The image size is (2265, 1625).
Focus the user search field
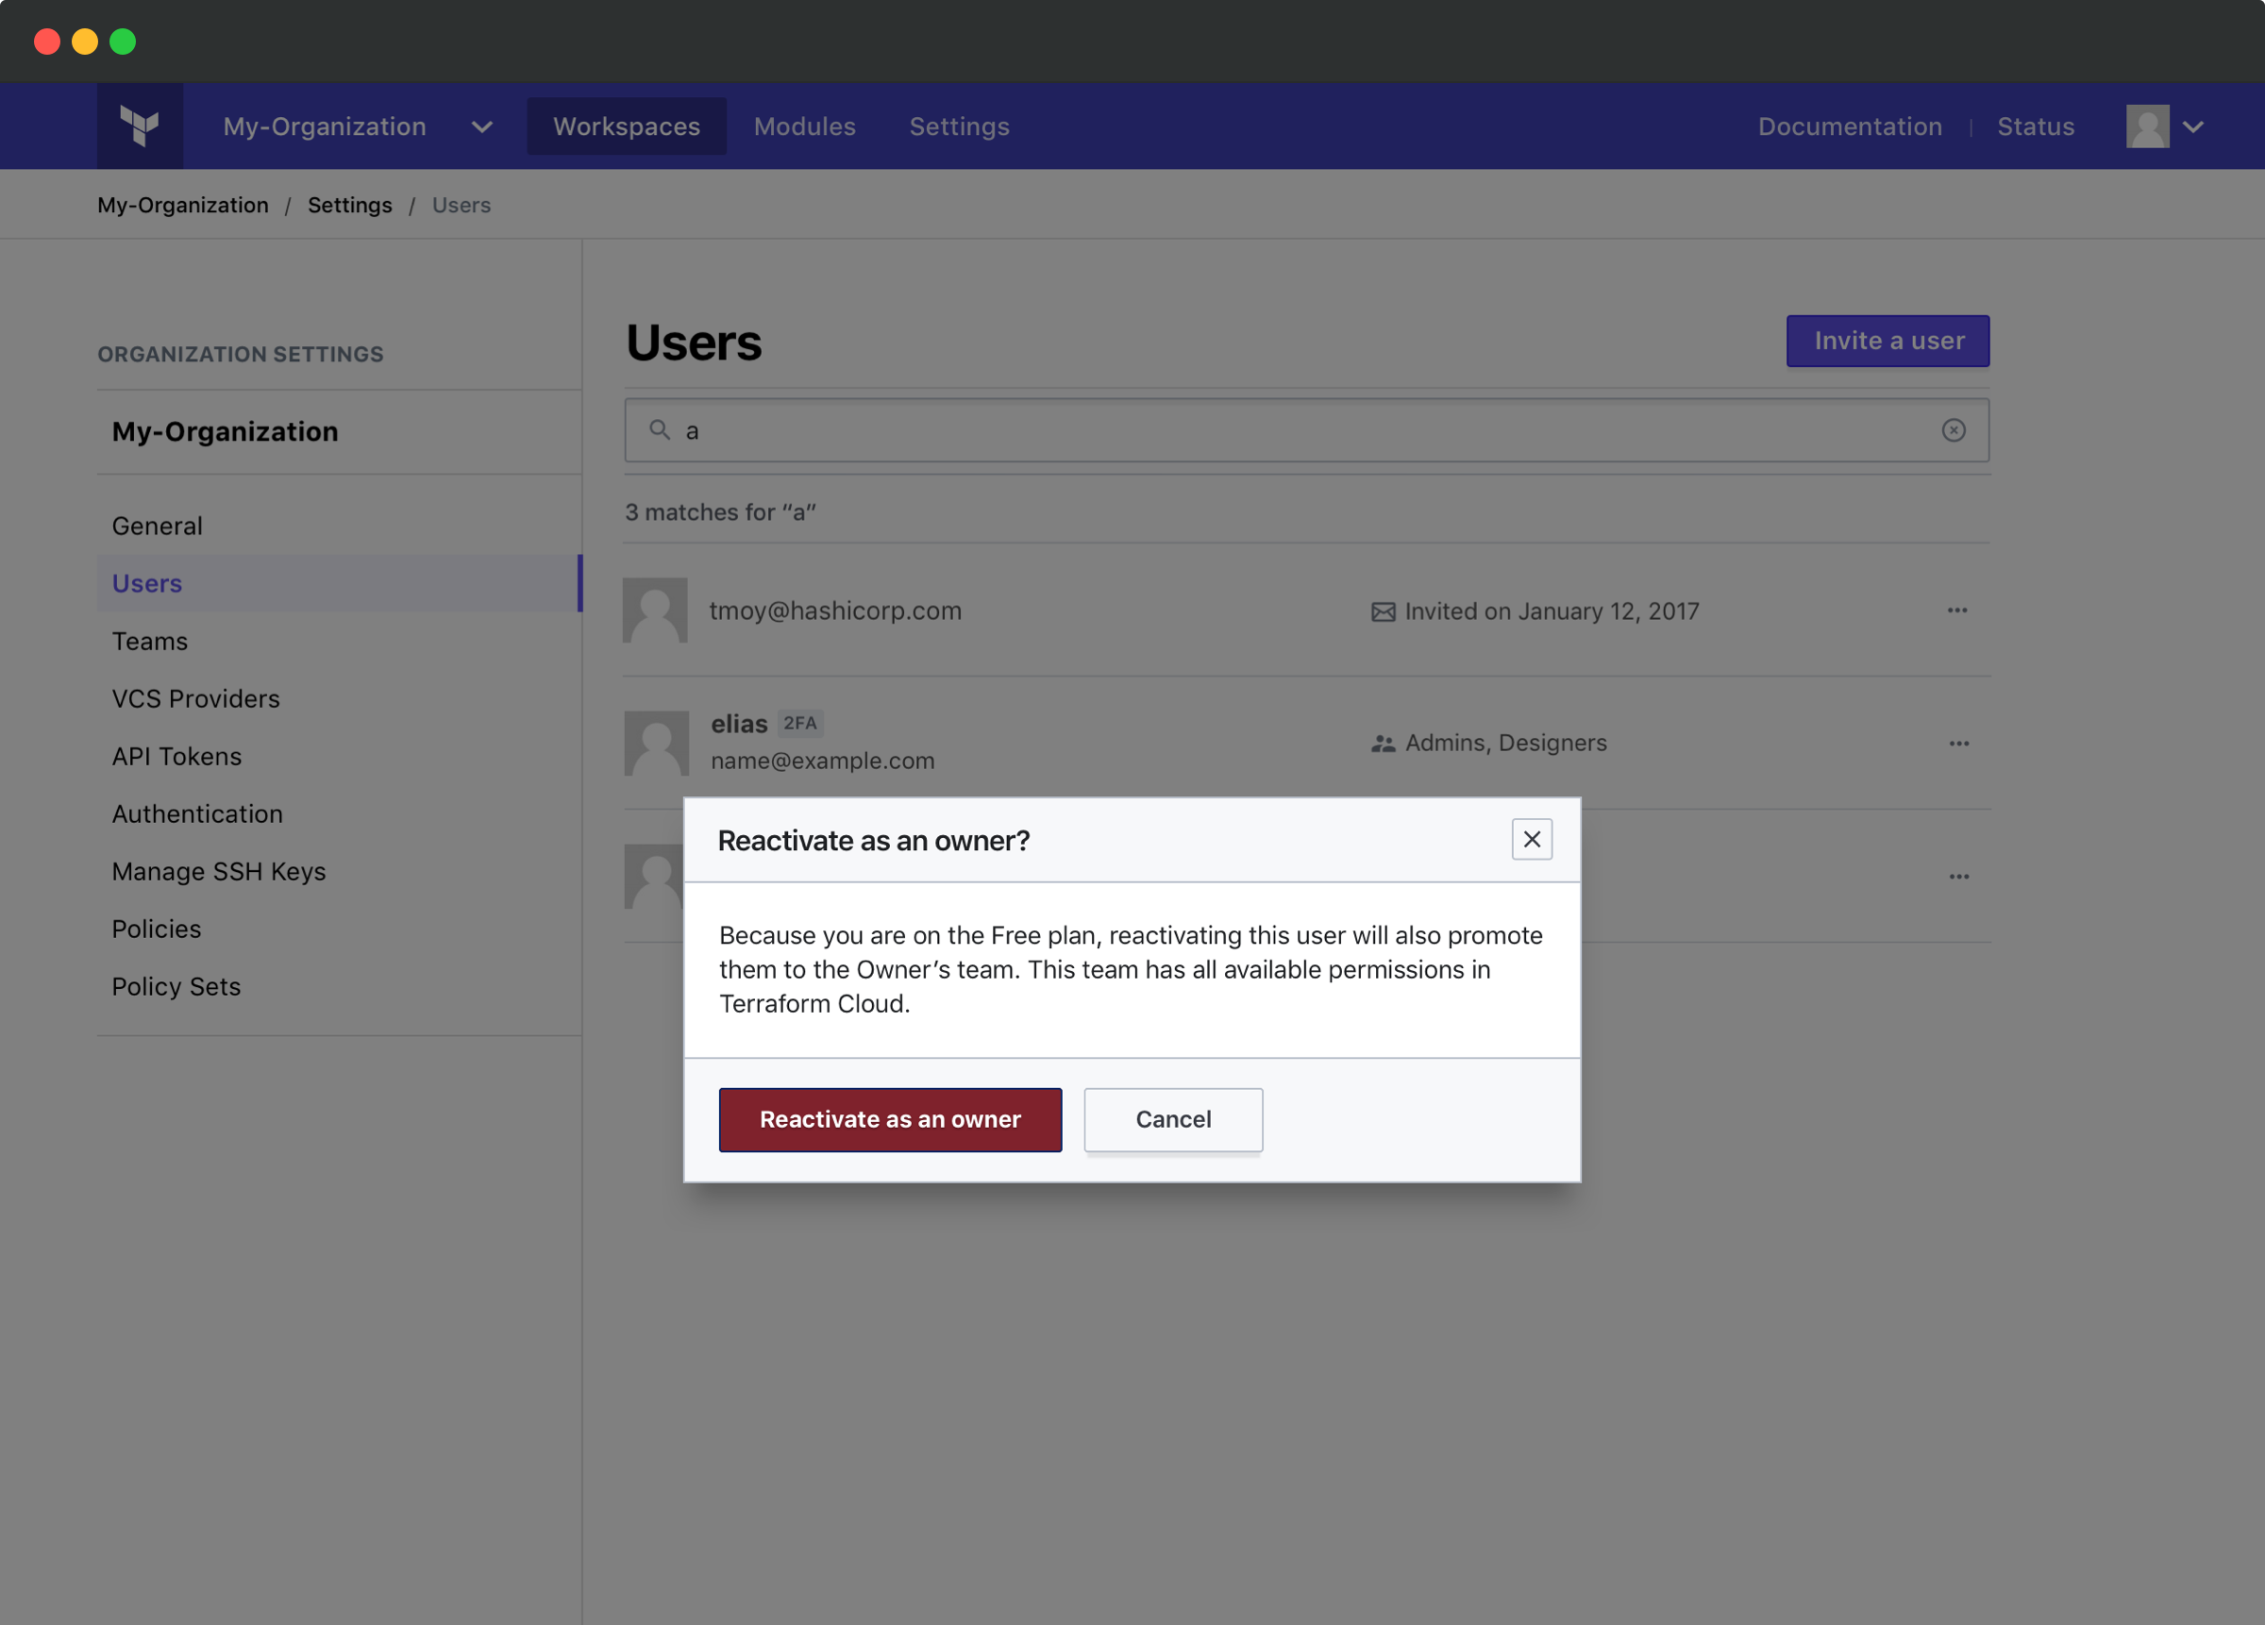1306,430
